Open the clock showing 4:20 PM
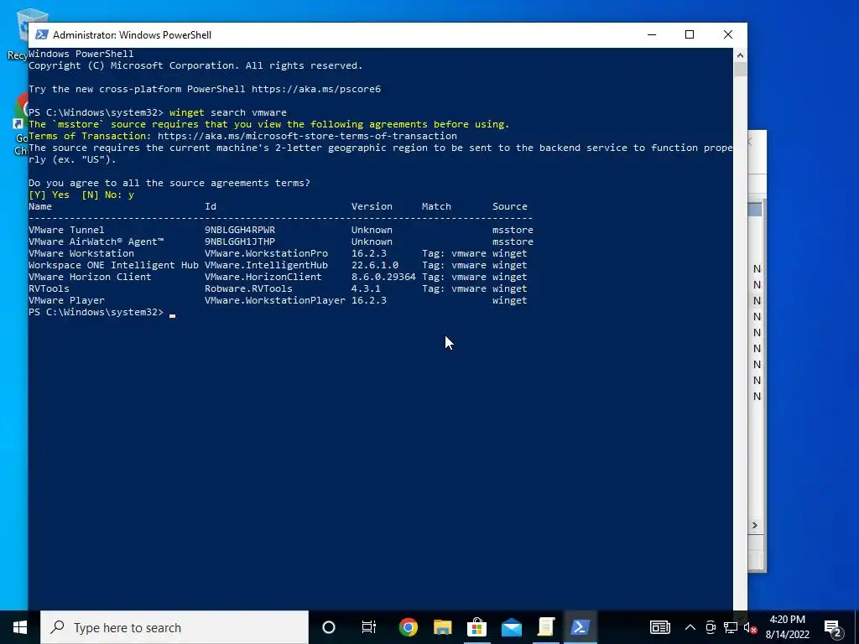 (787, 627)
